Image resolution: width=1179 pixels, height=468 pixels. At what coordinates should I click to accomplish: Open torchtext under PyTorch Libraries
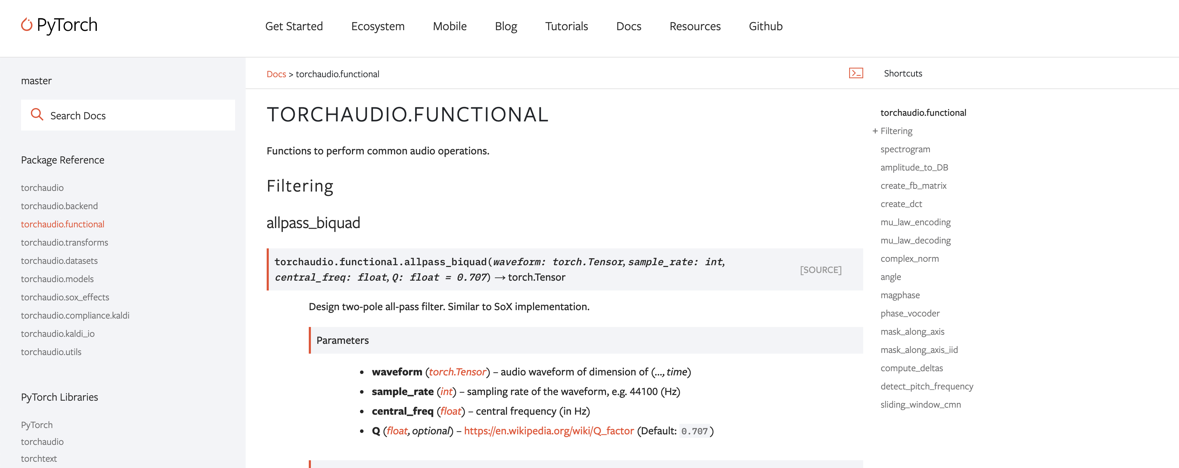(39, 459)
